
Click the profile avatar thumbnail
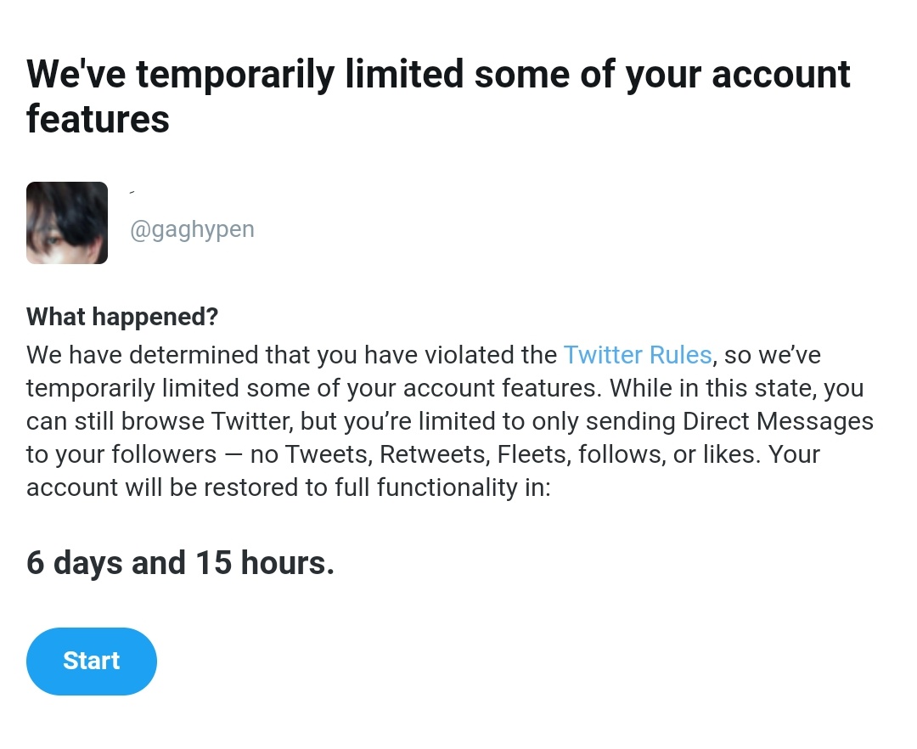[x=67, y=222]
